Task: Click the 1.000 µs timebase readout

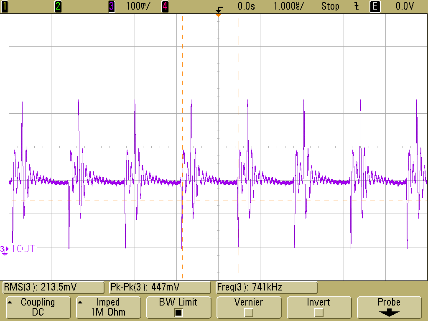Action: [x=288, y=6]
